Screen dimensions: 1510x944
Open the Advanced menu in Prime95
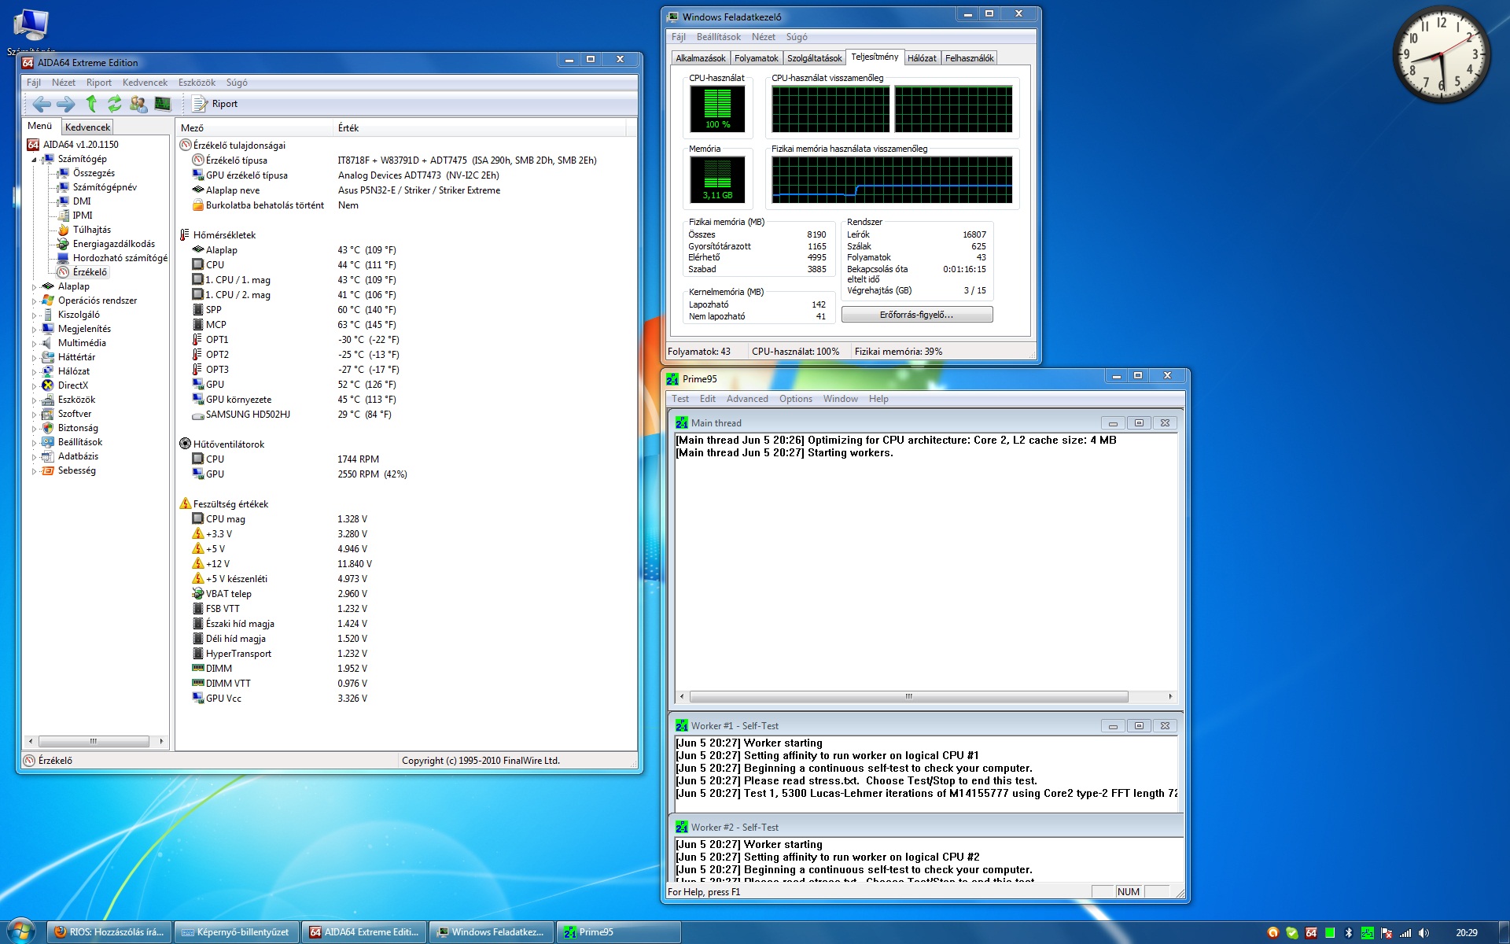747,399
